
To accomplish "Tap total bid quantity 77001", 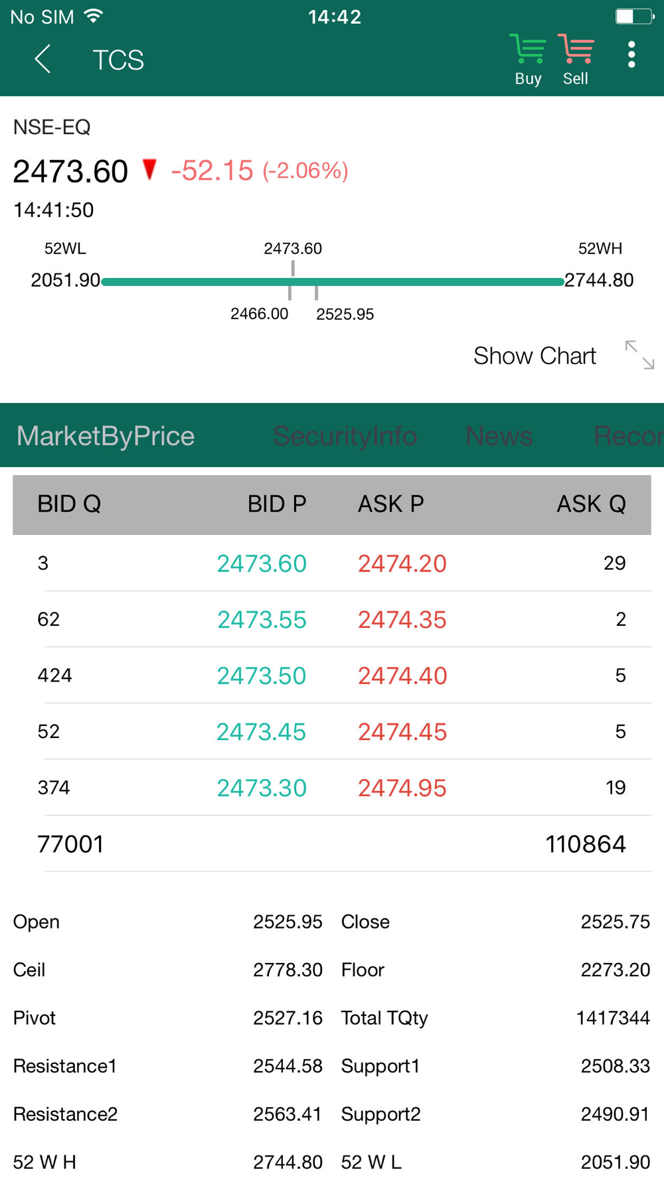I will tap(70, 844).
